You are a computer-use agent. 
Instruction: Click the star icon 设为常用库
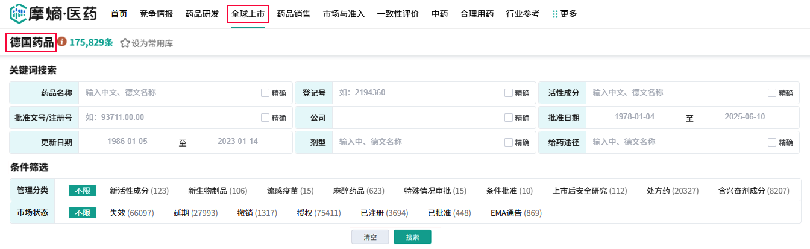coord(125,43)
